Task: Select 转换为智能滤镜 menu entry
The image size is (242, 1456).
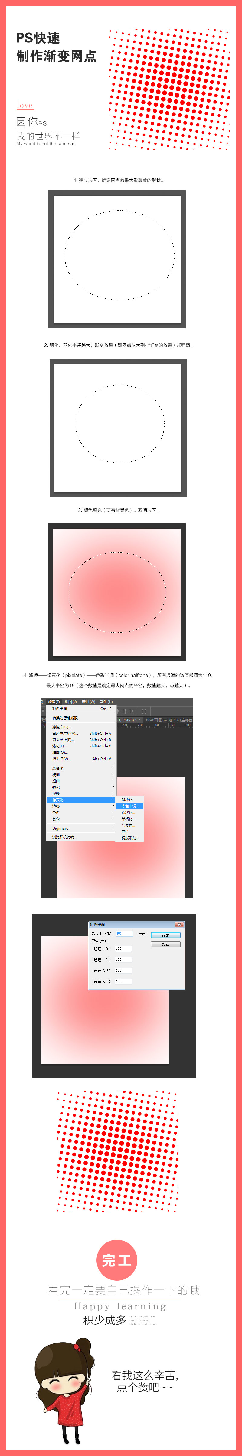Action: coord(81,718)
